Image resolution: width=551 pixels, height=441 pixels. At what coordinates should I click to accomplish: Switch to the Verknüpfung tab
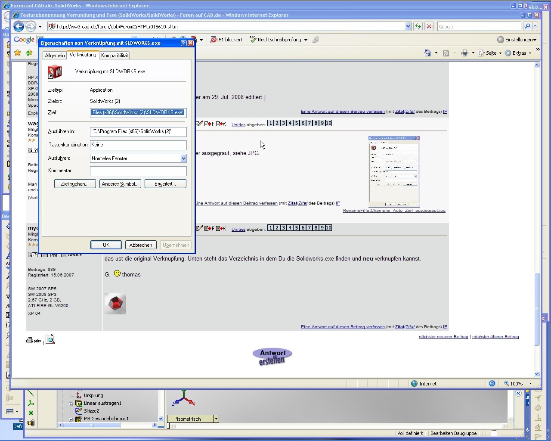click(x=83, y=55)
